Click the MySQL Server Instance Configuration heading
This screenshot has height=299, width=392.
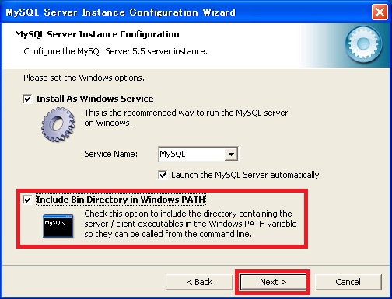point(97,34)
